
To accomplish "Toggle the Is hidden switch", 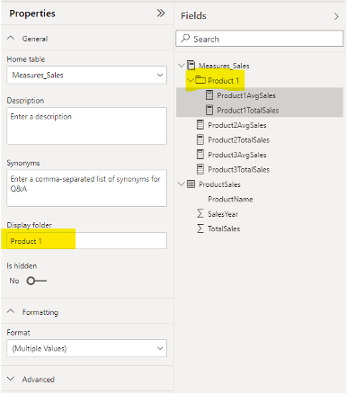I will [x=36, y=281].
